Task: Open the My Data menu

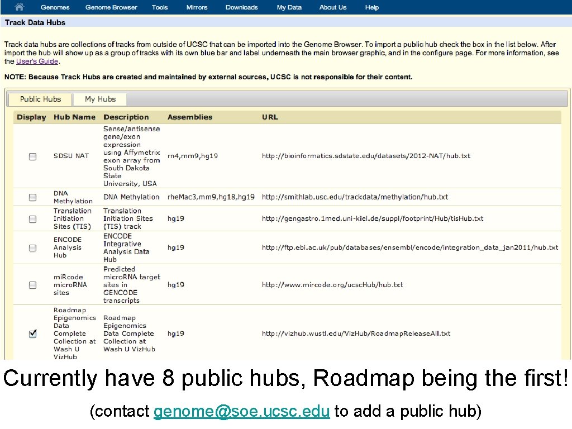Action: [289, 7]
